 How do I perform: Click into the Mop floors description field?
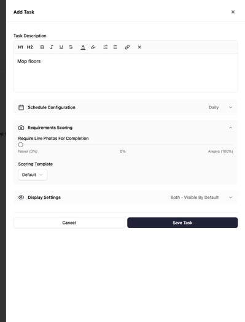(126, 73)
